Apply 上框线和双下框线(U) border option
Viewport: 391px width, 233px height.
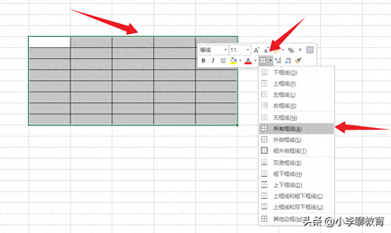point(296,207)
